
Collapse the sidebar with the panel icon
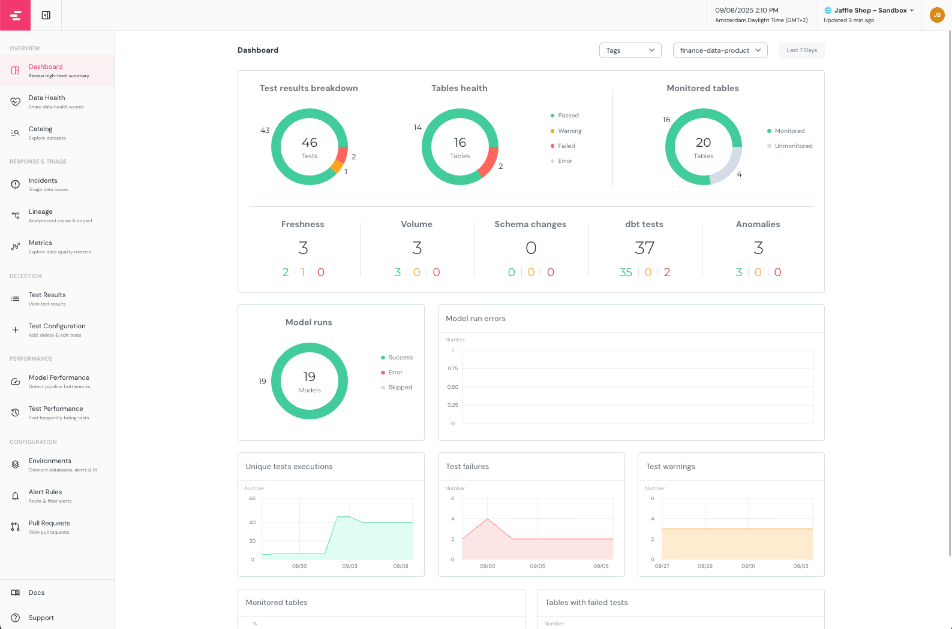(x=46, y=15)
